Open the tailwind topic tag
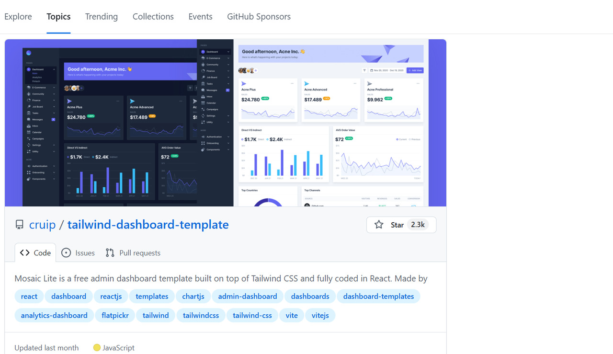The height and width of the screenshot is (354, 613). pos(156,315)
